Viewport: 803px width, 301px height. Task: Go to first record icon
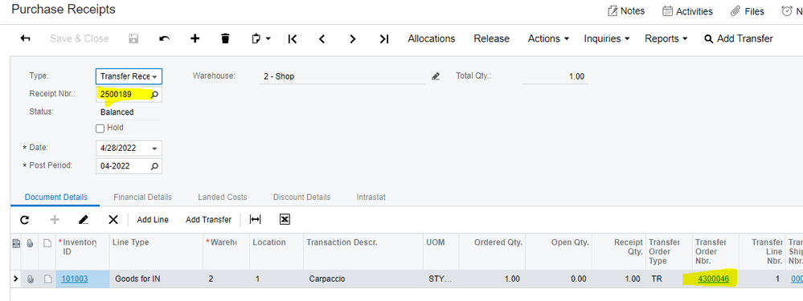click(x=292, y=39)
